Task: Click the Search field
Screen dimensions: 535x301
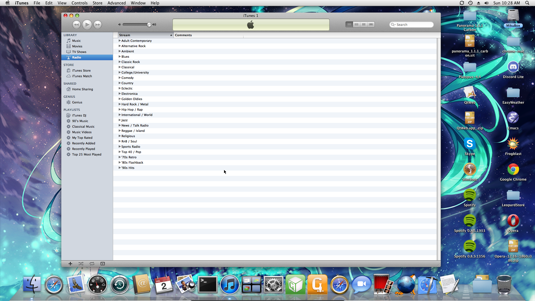Action: [414, 25]
